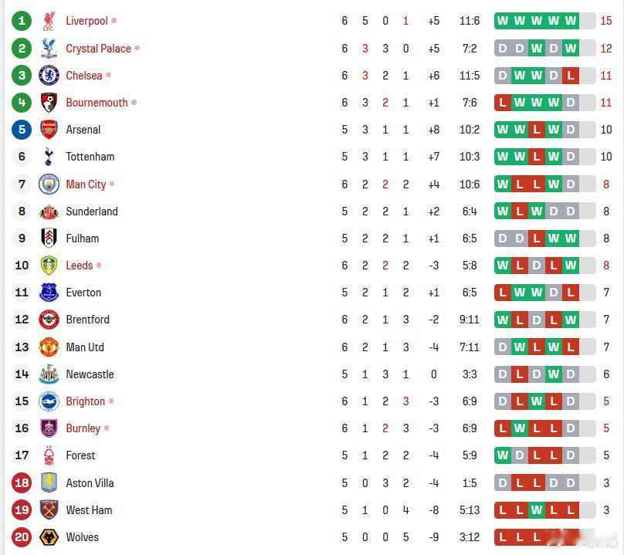This screenshot has height=555, width=624.
Task: Open the Chelsea badge icon
Action: coord(49,76)
